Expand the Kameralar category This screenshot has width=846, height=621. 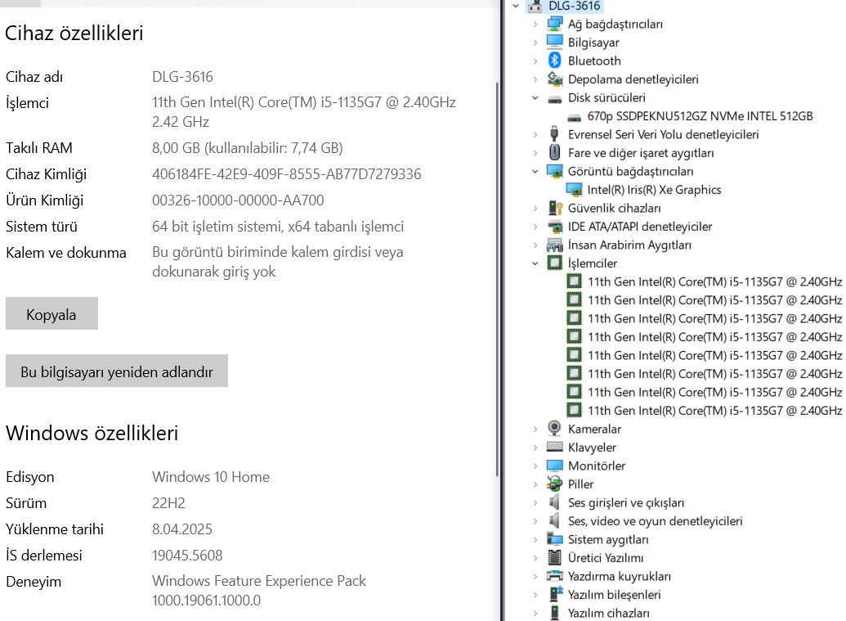pyautogui.click(x=535, y=429)
